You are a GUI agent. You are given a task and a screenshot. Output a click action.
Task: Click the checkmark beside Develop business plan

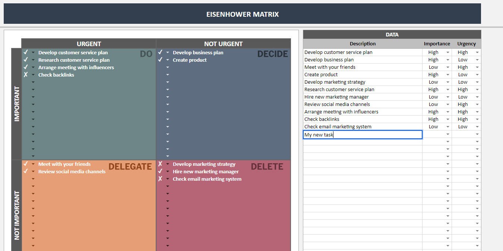(161, 52)
